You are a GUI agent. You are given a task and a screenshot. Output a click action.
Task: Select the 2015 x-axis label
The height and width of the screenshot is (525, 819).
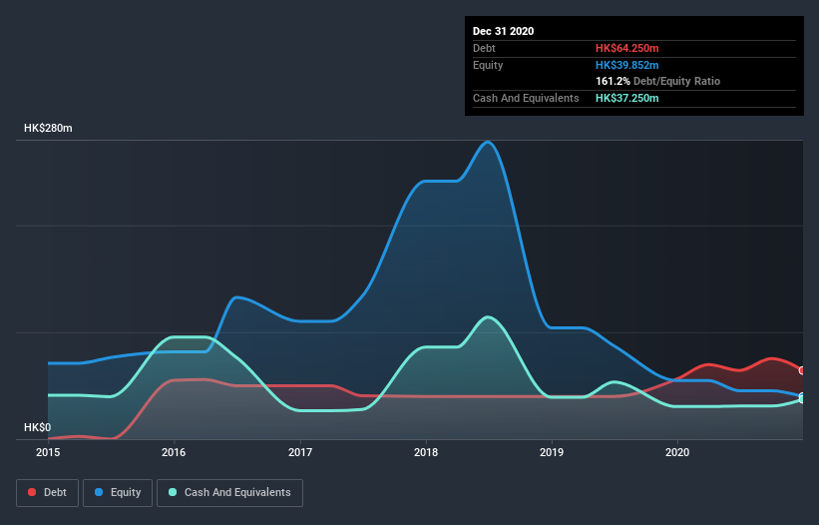pos(48,452)
